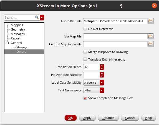This screenshot has height=125, width=159.
Task: Restore settings with Defaults button
Action: click(x=108, y=118)
